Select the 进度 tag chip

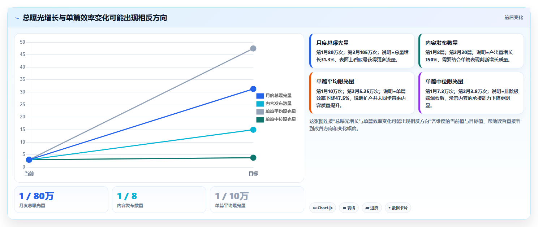[372, 208]
